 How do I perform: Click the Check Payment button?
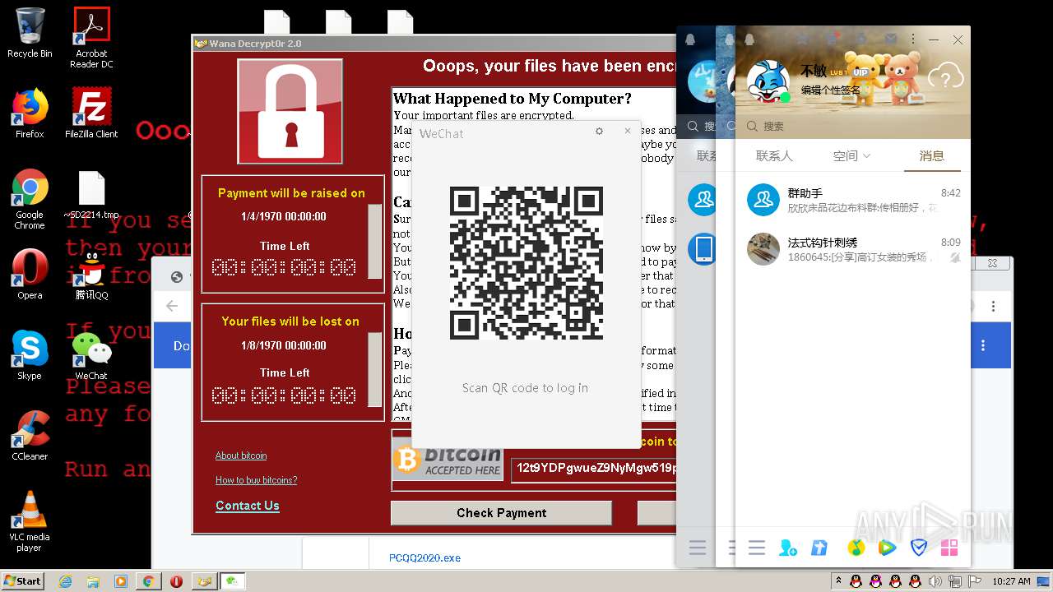coord(501,513)
